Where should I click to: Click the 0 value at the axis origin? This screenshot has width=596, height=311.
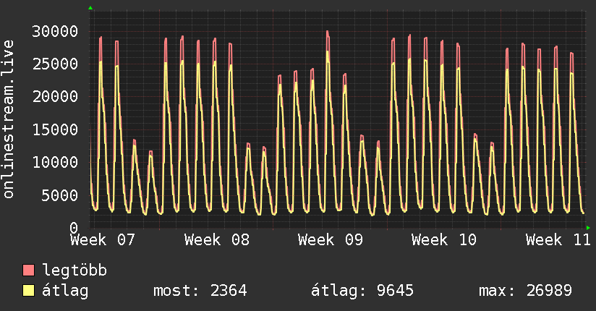tap(74, 228)
